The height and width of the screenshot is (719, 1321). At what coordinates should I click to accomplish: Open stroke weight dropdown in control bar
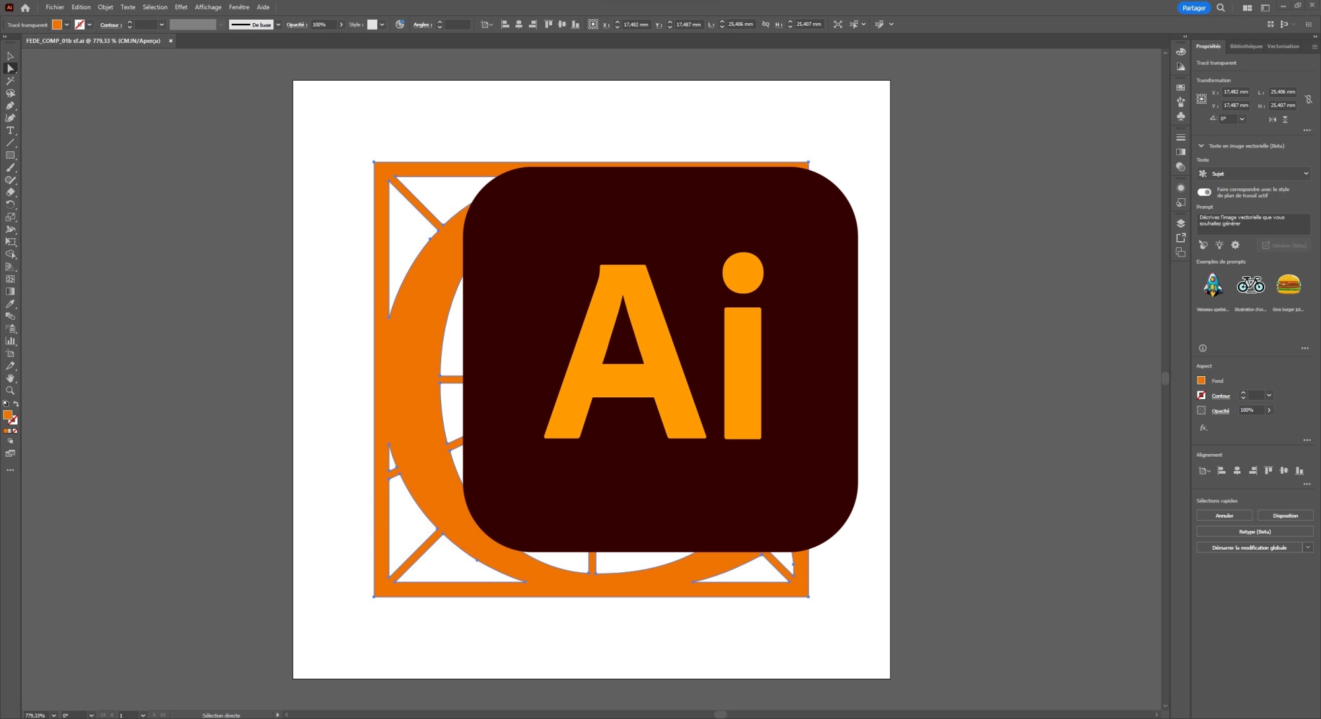click(x=162, y=24)
